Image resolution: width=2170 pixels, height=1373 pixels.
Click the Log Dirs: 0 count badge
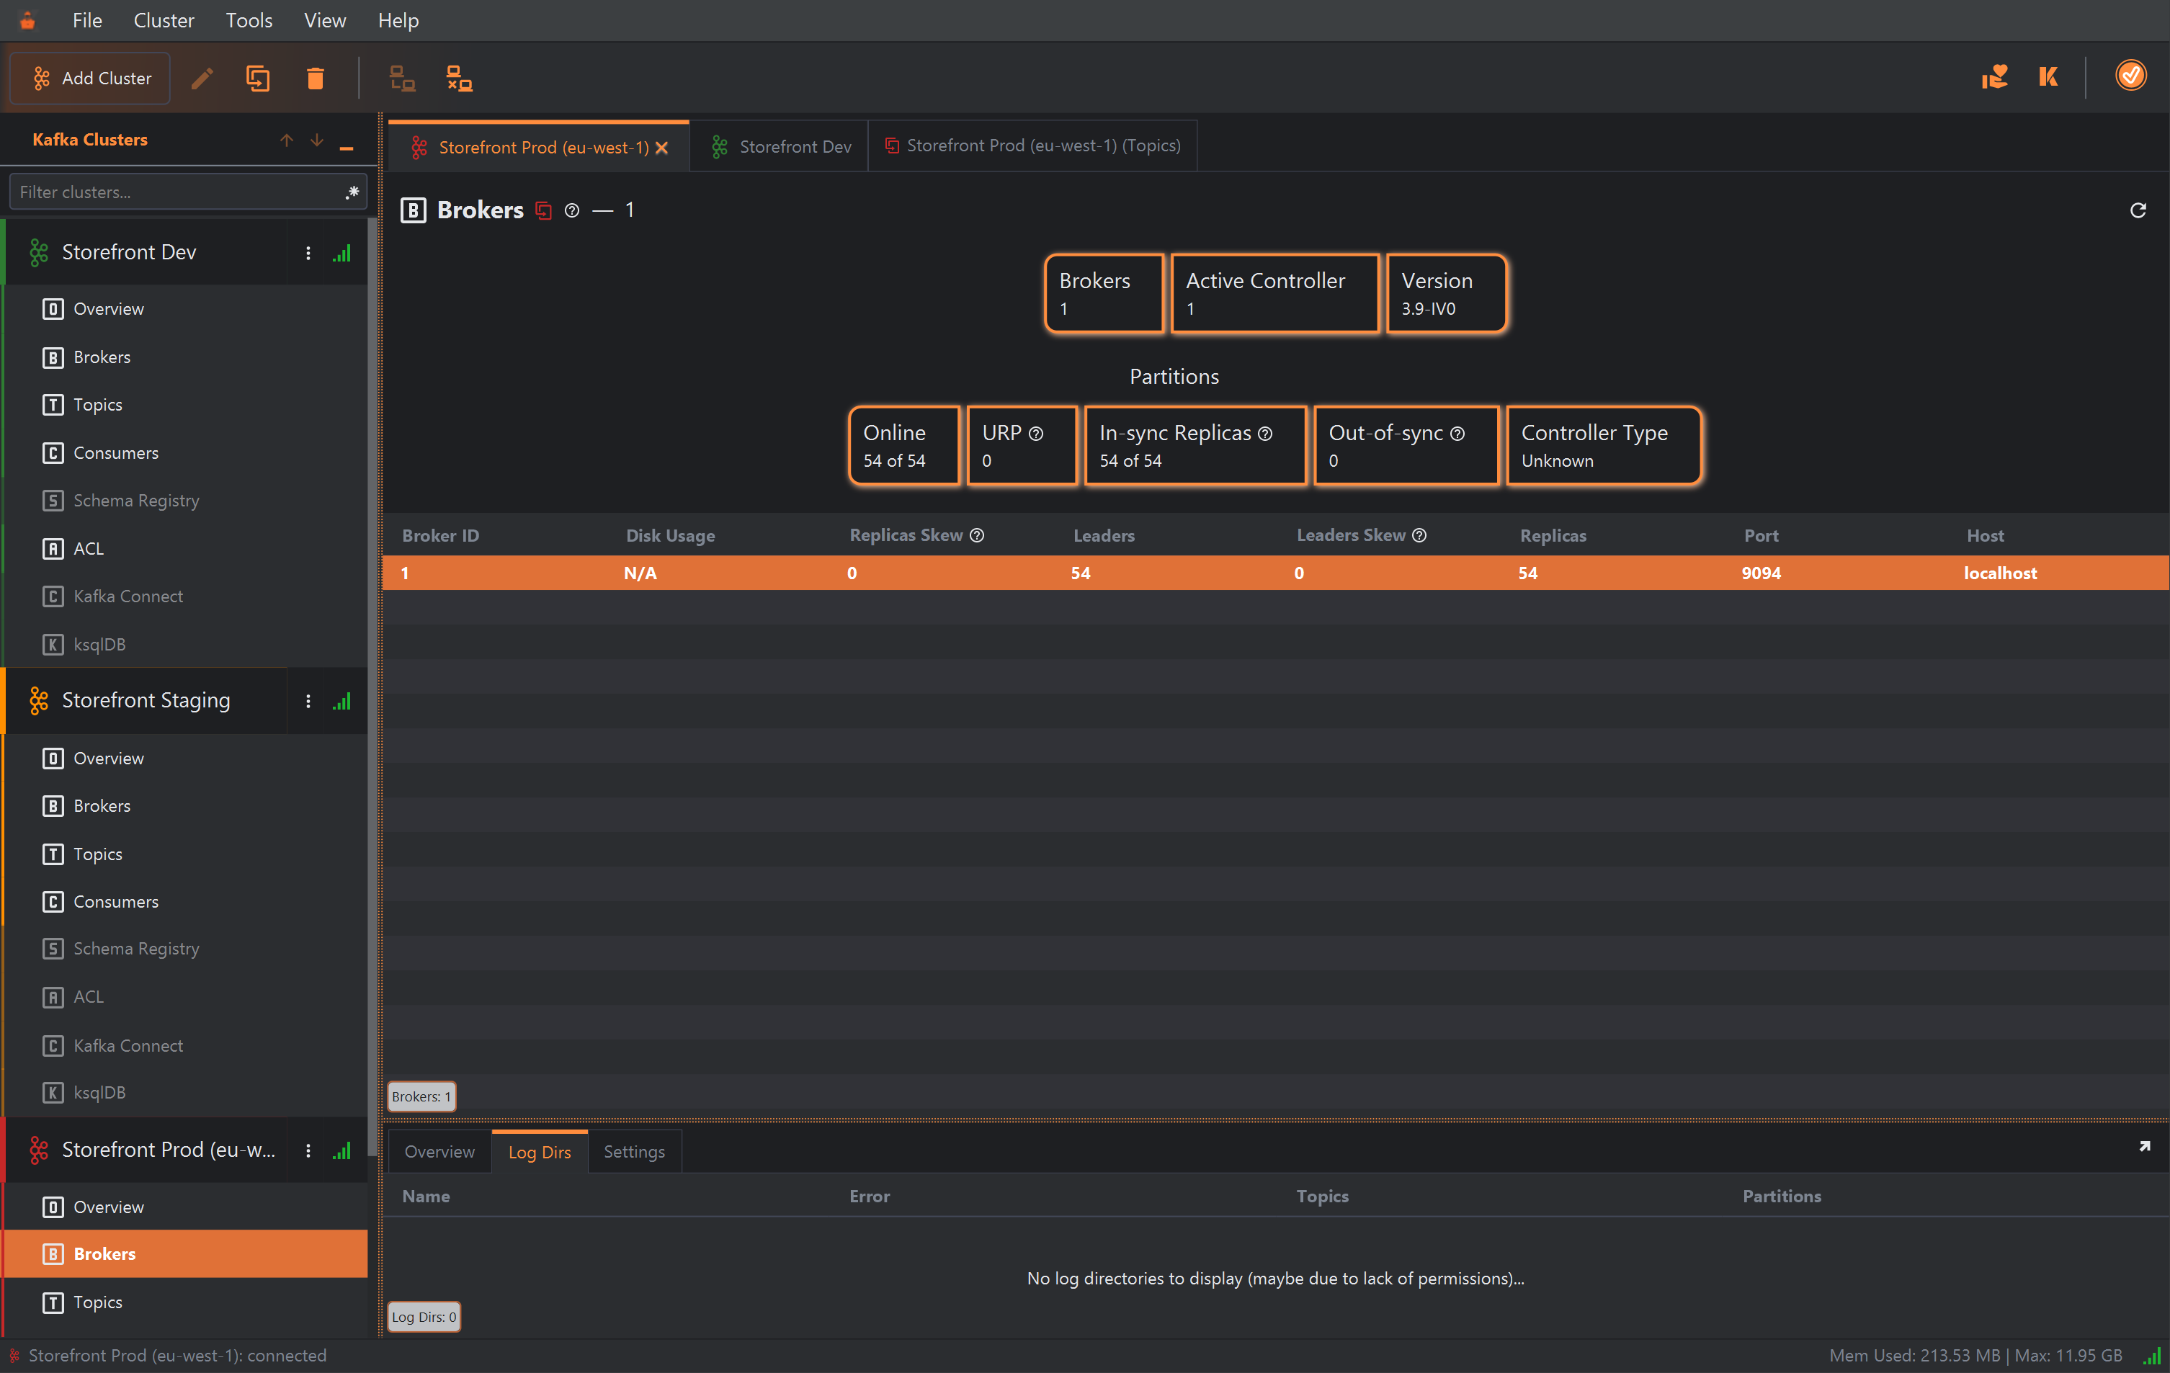pyautogui.click(x=424, y=1316)
